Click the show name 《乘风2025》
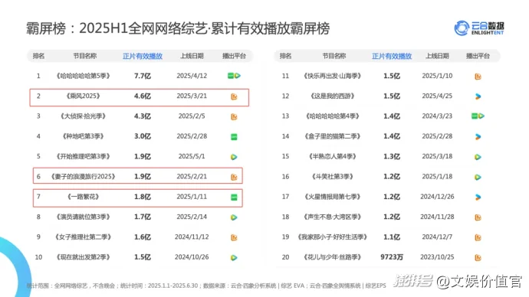Viewport: 529px width, 297px height. point(83,96)
